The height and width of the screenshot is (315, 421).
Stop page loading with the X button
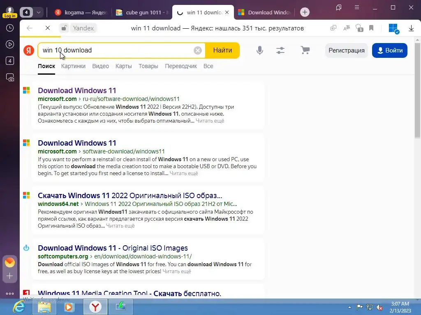click(x=48, y=28)
